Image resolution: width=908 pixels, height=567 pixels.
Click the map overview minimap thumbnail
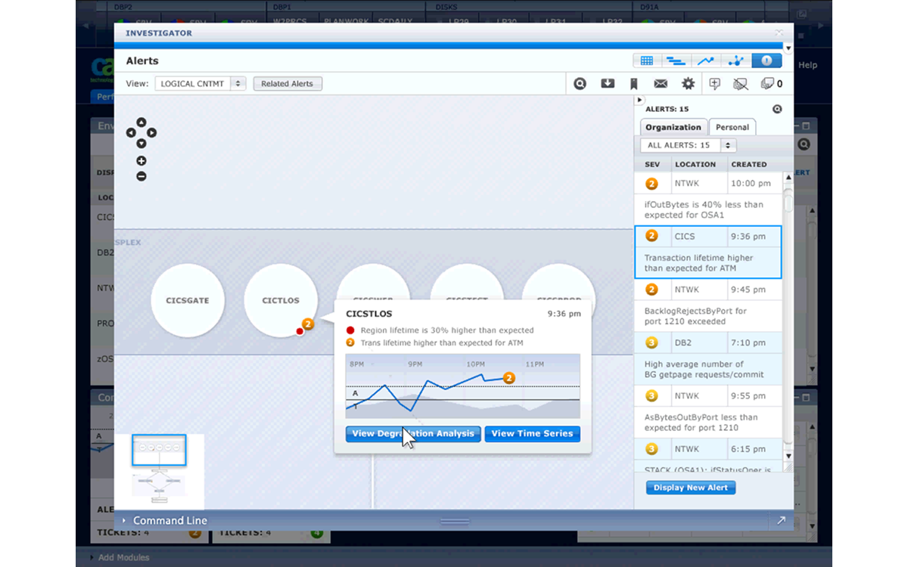pos(159,472)
